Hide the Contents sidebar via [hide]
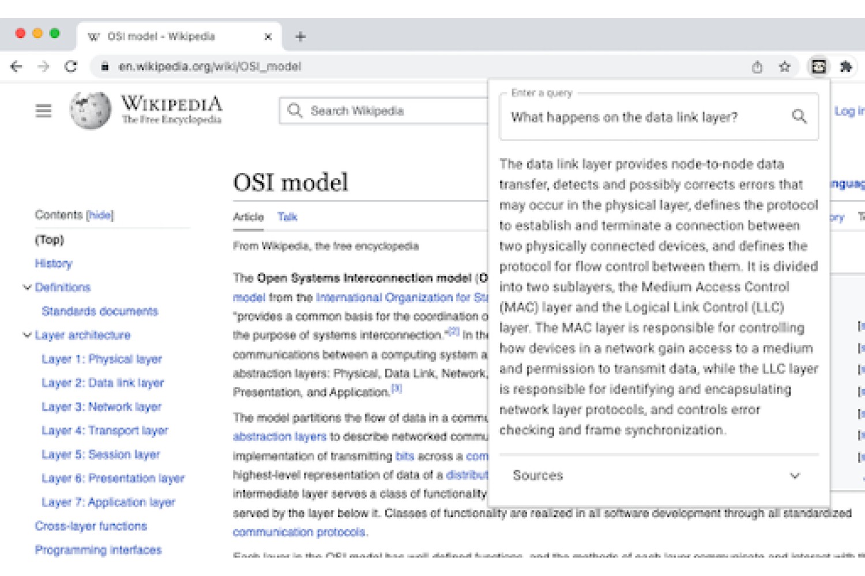Viewport: 865px width, 576px height. (x=100, y=215)
